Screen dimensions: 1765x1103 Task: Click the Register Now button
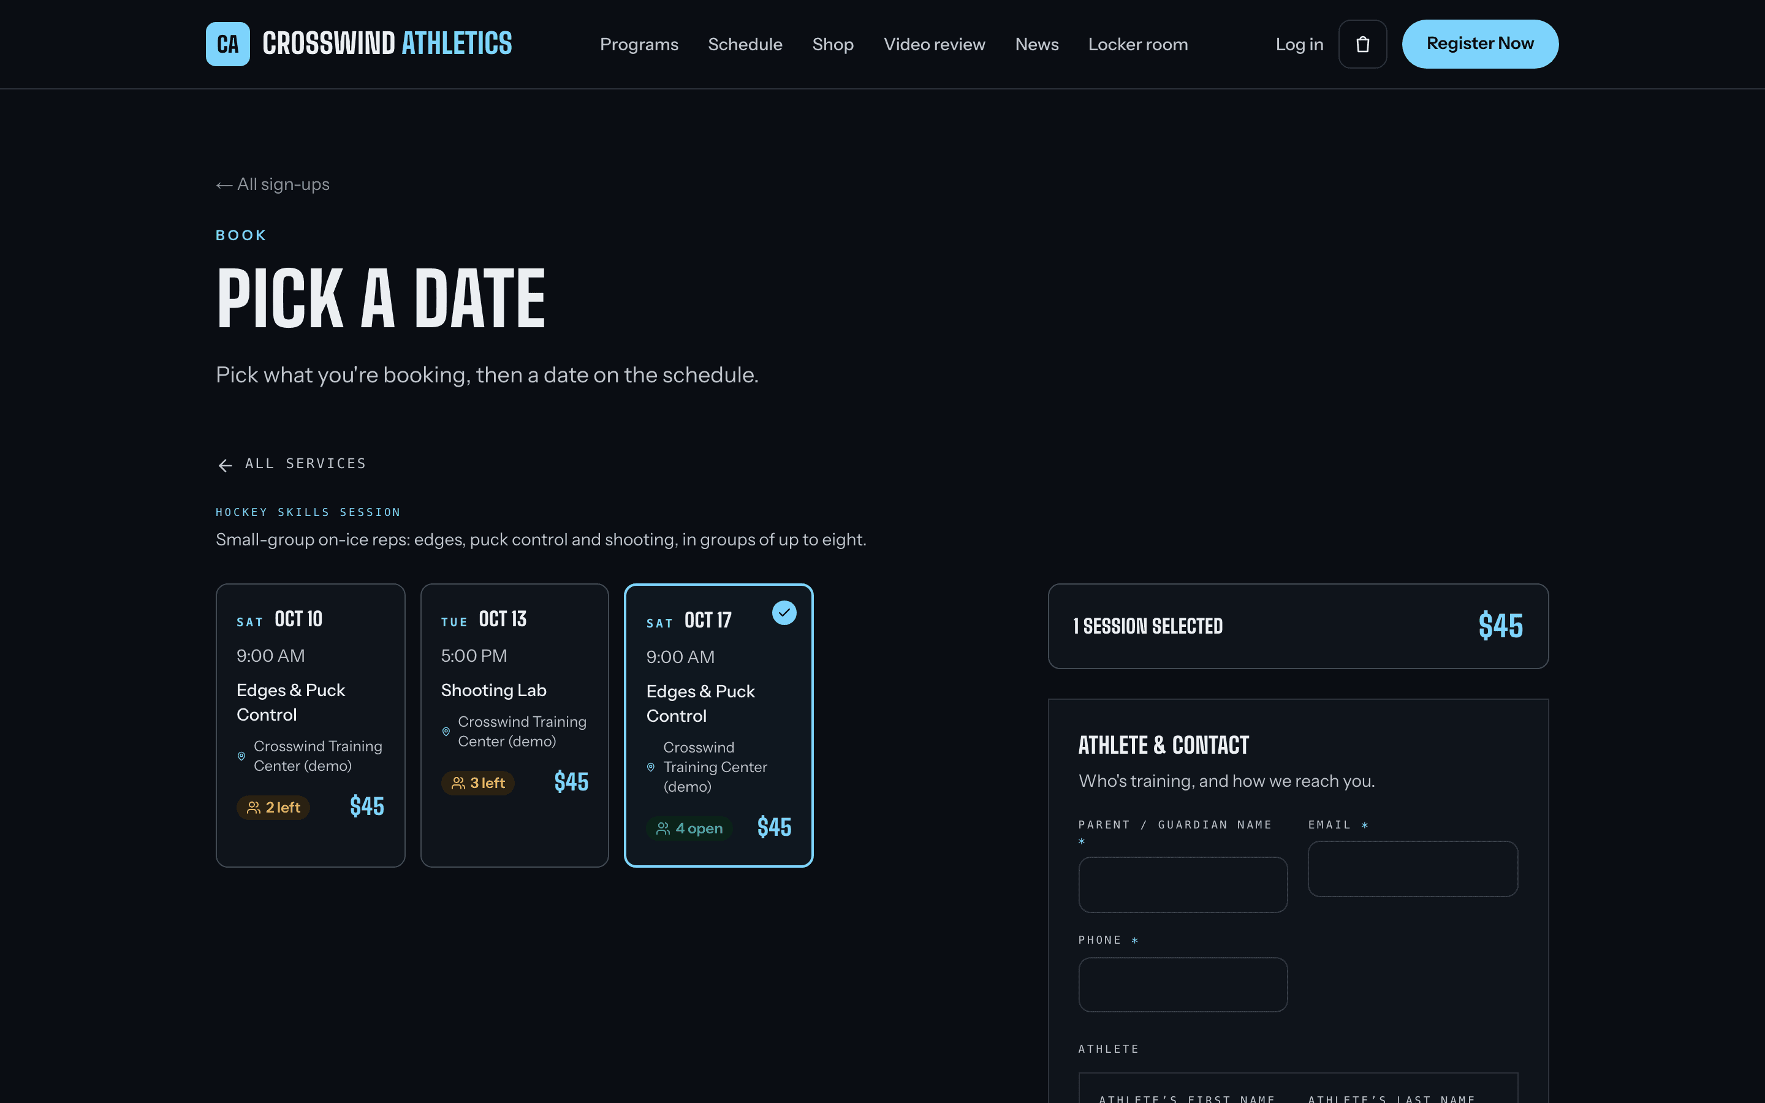coord(1480,44)
